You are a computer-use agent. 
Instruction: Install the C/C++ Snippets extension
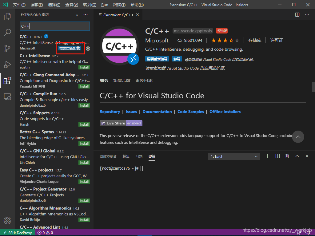click(x=84, y=125)
